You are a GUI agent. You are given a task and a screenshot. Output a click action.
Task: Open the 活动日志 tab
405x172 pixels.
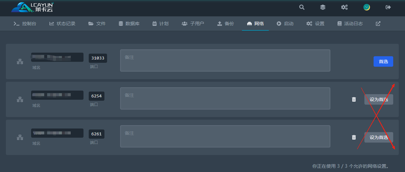(350, 24)
